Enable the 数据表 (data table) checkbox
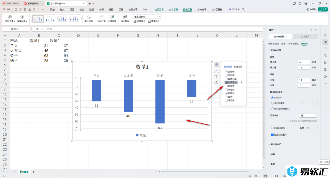 (226, 86)
